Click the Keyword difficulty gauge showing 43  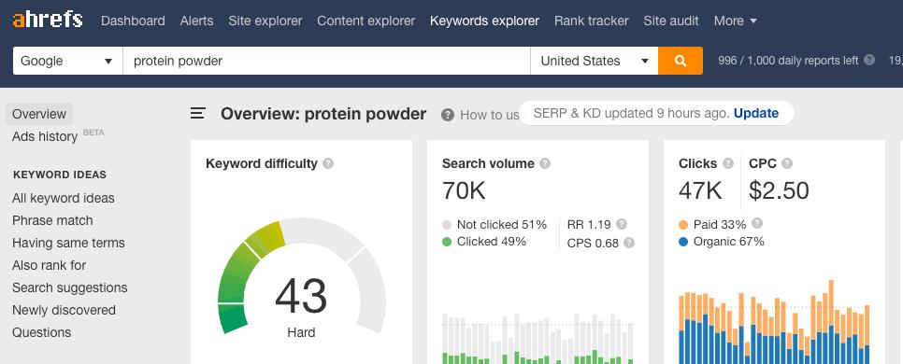coord(301,275)
